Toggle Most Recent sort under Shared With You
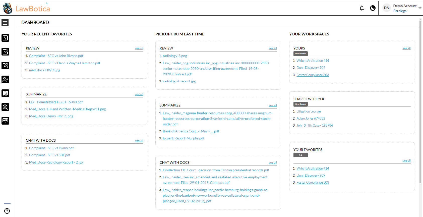Viewport: 423px width, 217px height. click(x=300, y=104)
